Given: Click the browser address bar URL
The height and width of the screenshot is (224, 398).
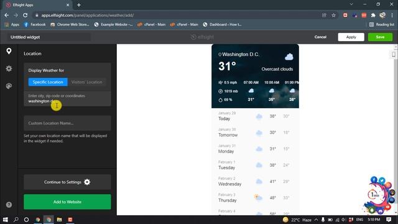Looking at the screenshot, I should point(88,15).
